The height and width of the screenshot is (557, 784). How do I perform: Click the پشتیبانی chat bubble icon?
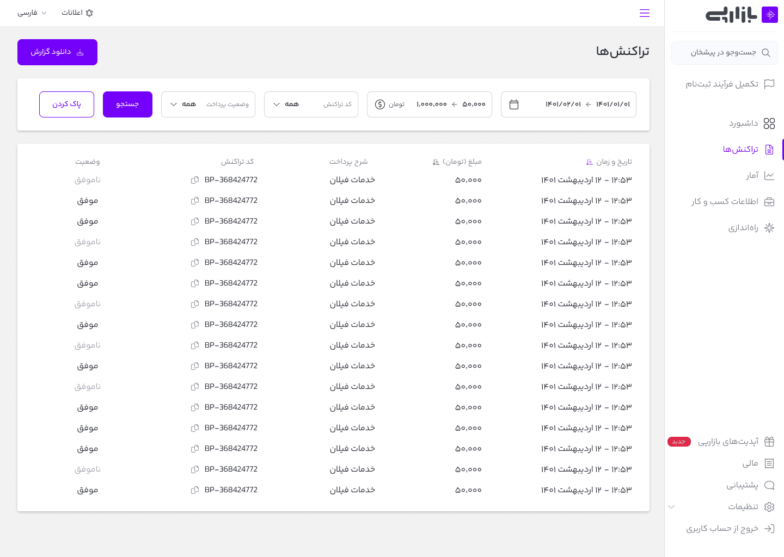769,485
